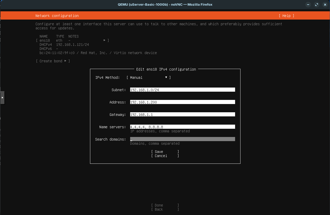Select the Done button

165,205
